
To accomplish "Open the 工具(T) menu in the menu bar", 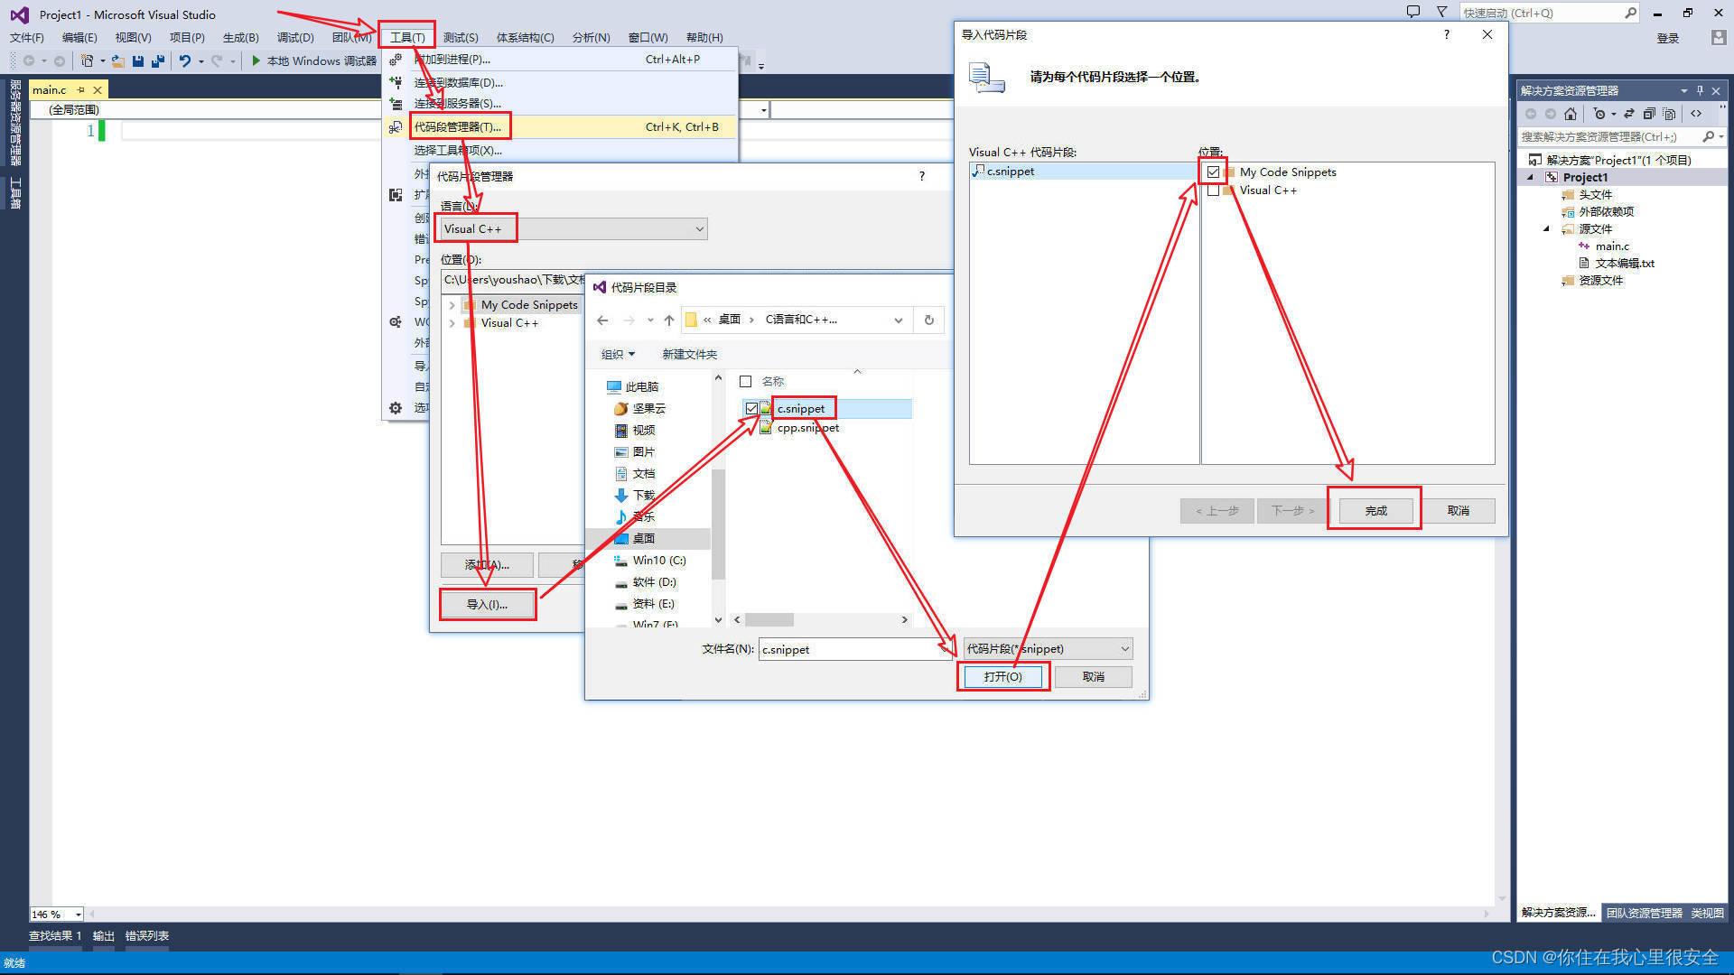I will coord(407,37).
